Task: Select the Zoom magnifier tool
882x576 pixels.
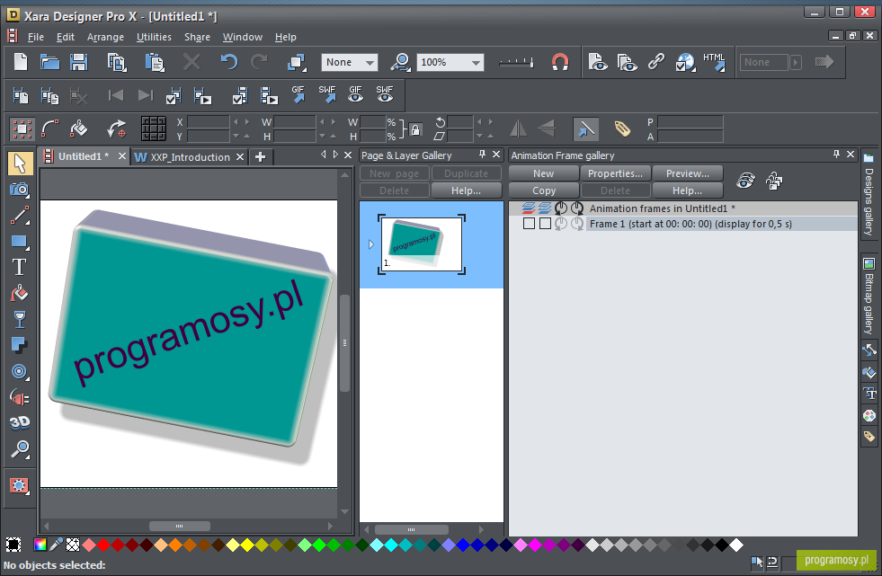Action: click(x=20, y=449)
